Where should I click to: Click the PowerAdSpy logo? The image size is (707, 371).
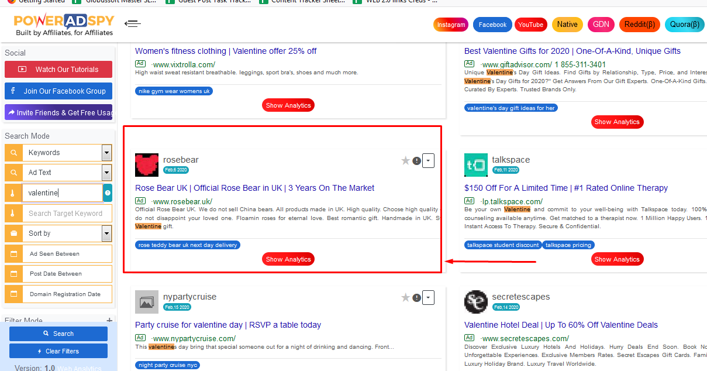point(64,25)
